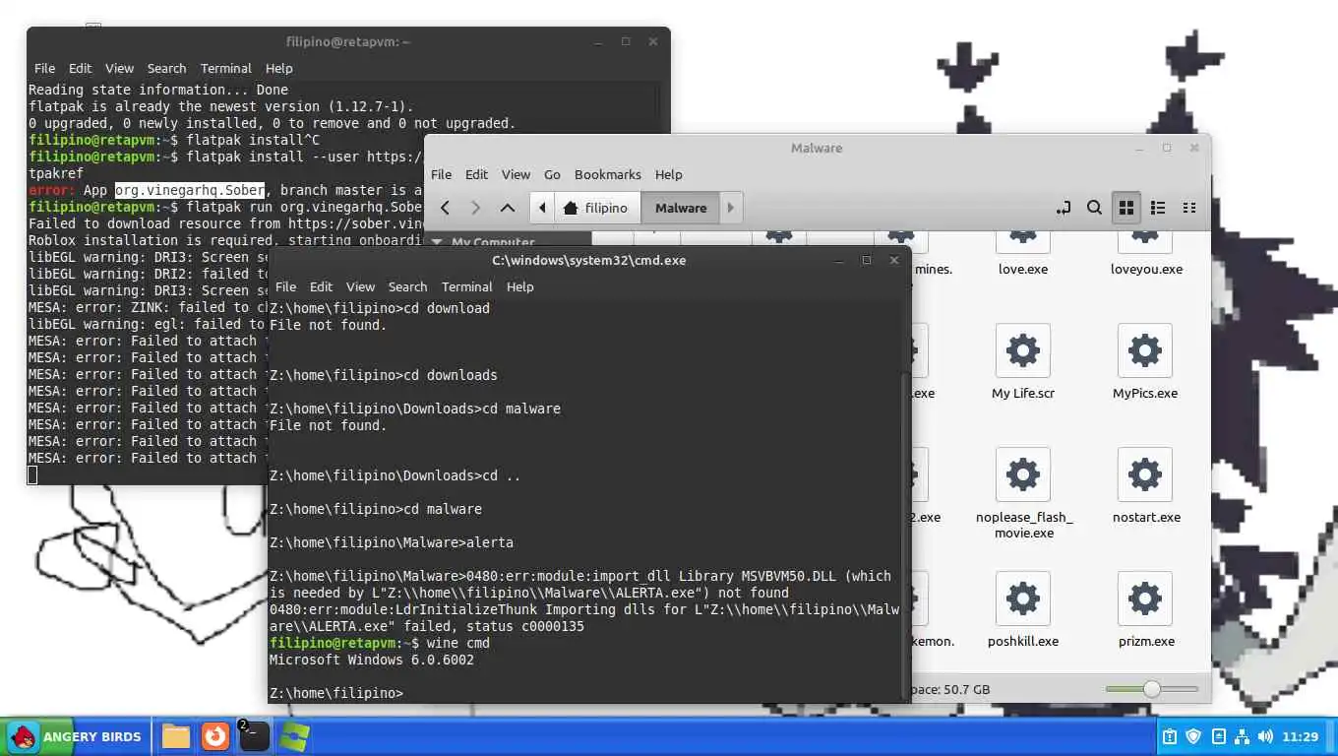Open View menu in cmd.exe terminal

coord(360,286)
